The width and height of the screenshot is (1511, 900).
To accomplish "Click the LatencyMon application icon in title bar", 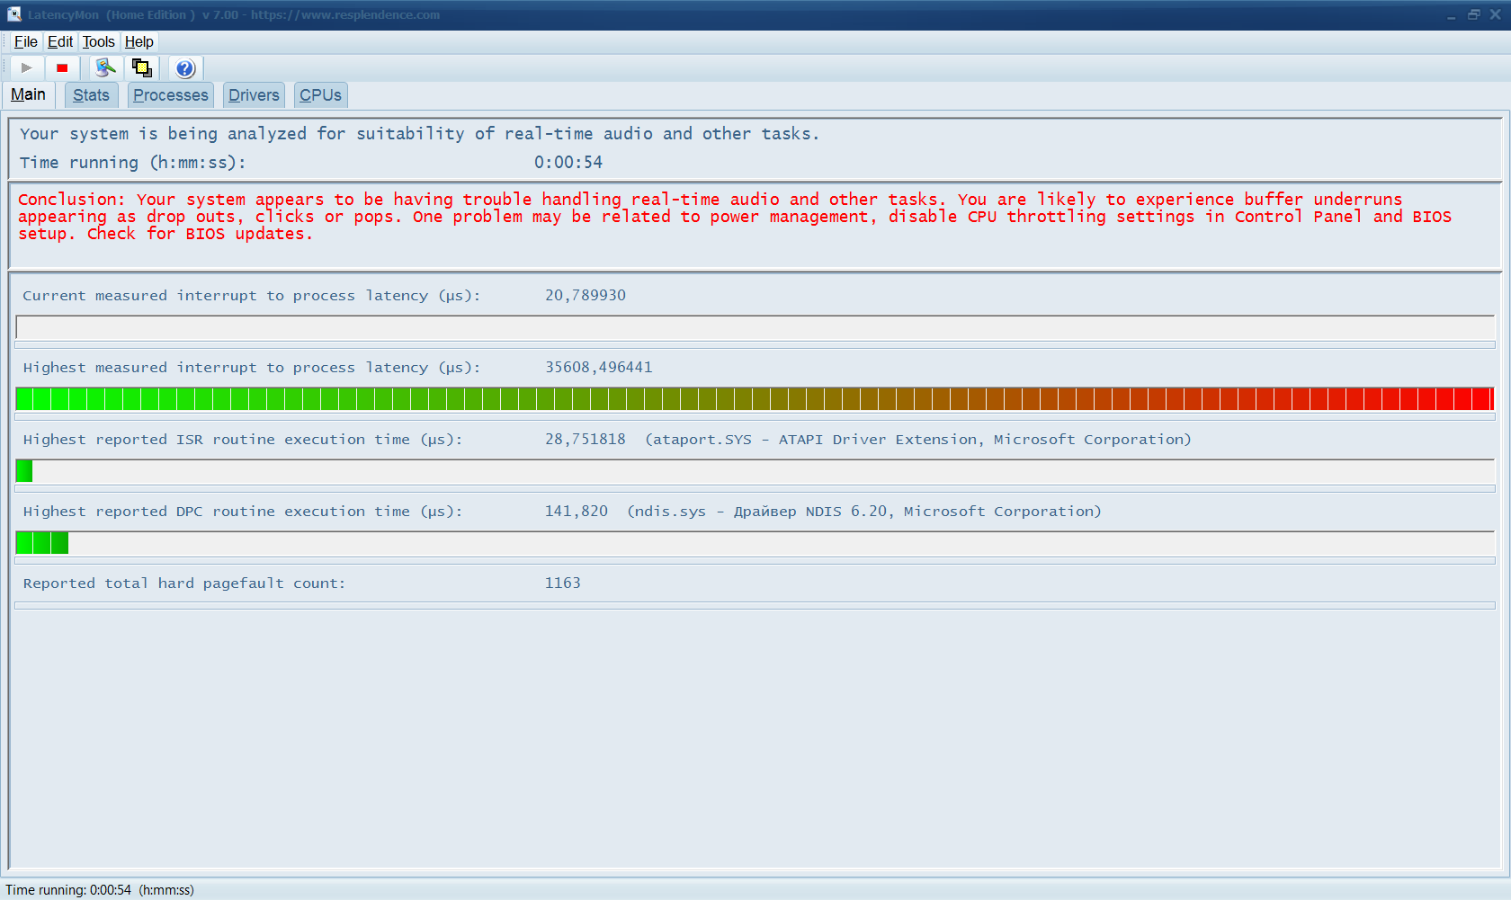I will 14,14.
